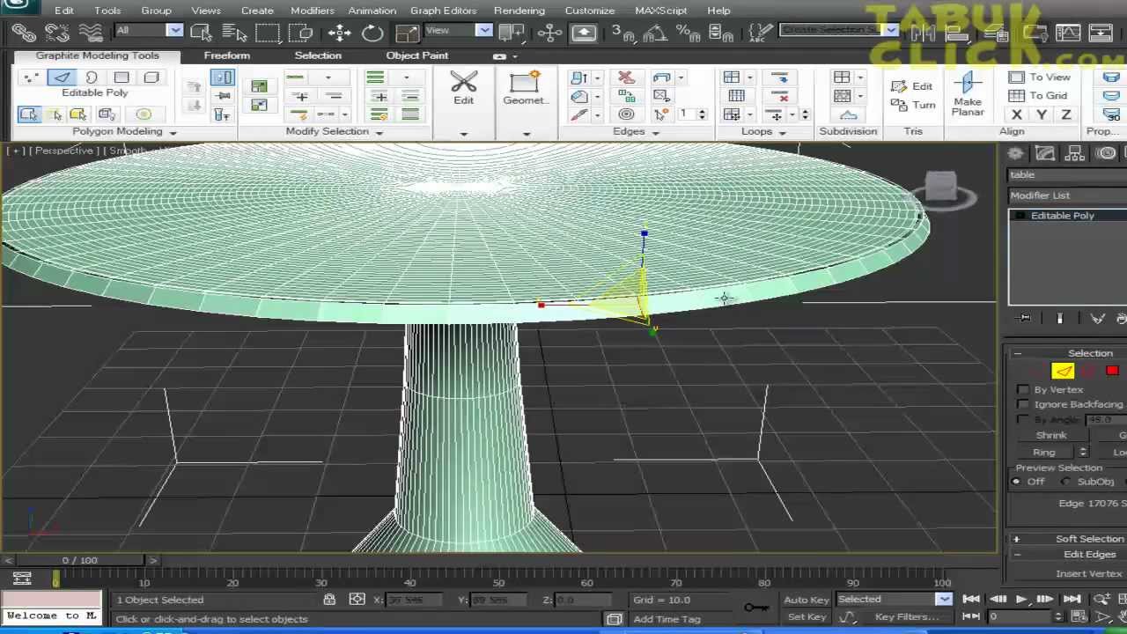Switch to Object Paint ribbon tab
The image size is (1127, 634).
416,55
